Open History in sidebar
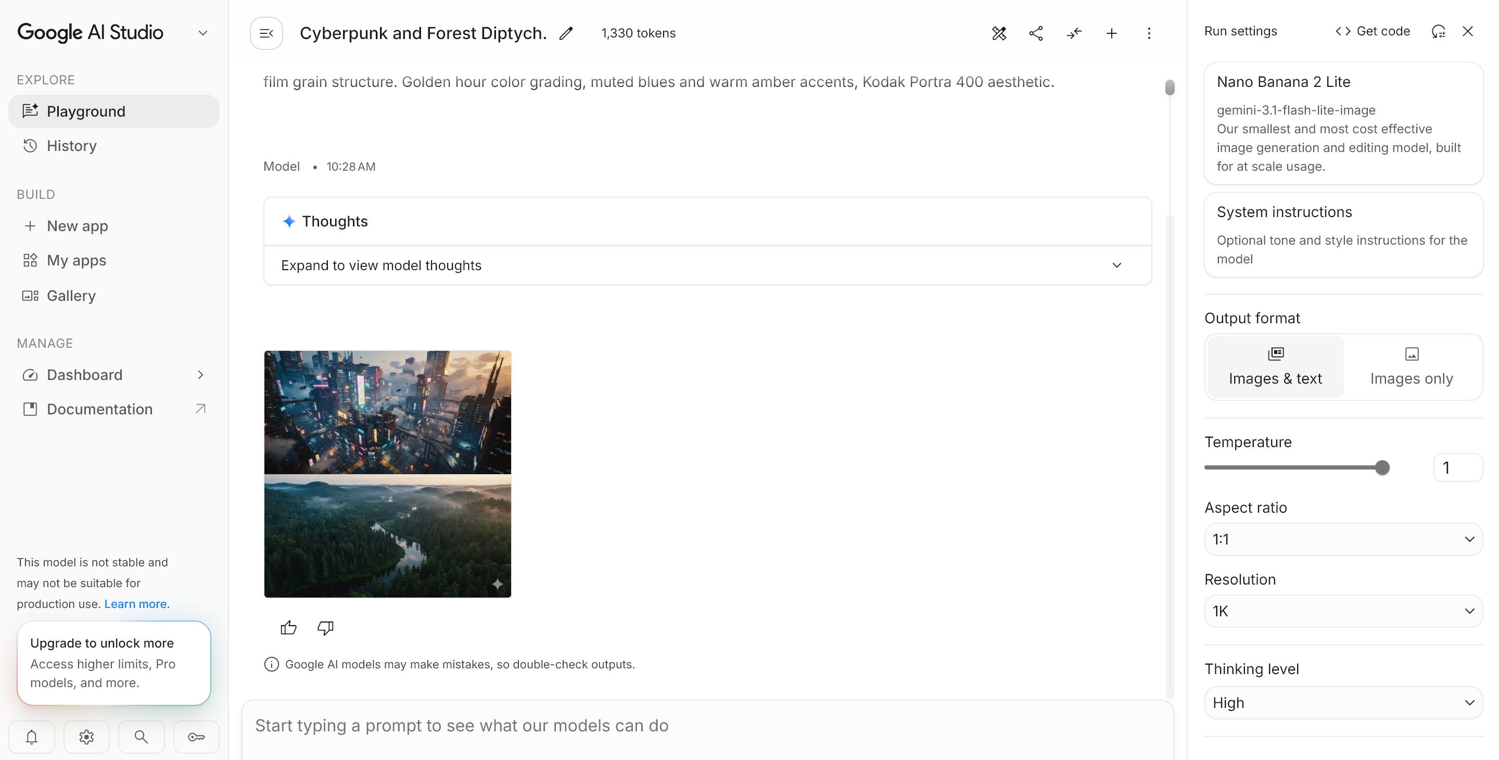 coord(114,145)
